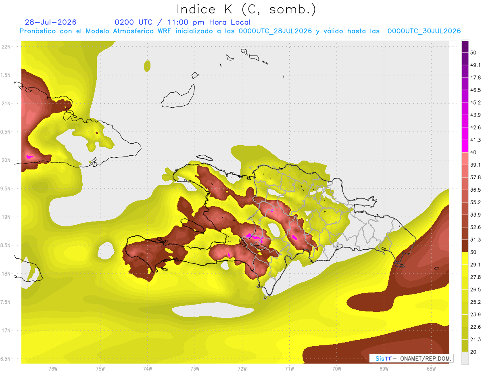Click the dark brown colorbar segment between 30 and 31.3

coord(465,246)
